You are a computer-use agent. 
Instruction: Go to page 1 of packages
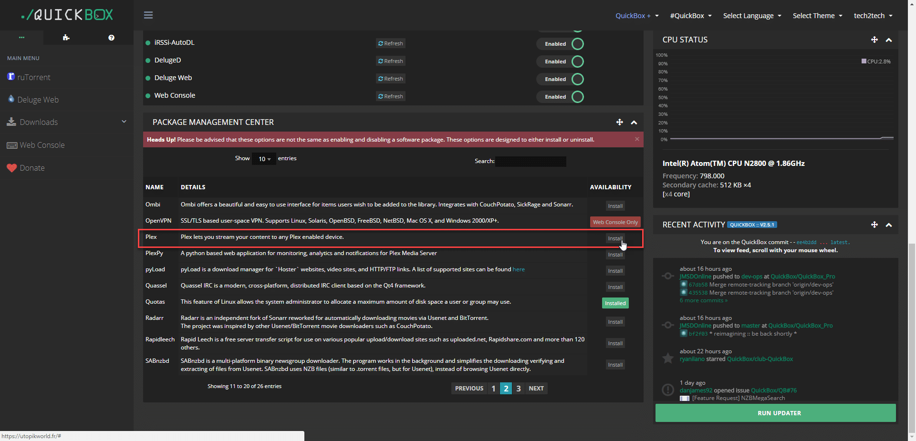click(x=493, y=389)
